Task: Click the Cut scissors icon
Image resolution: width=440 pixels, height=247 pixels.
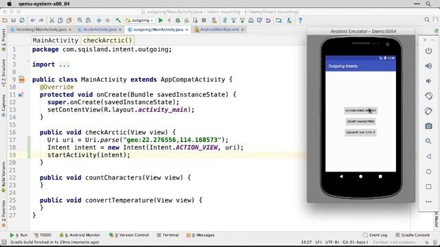Action: (x=52, y=21)
